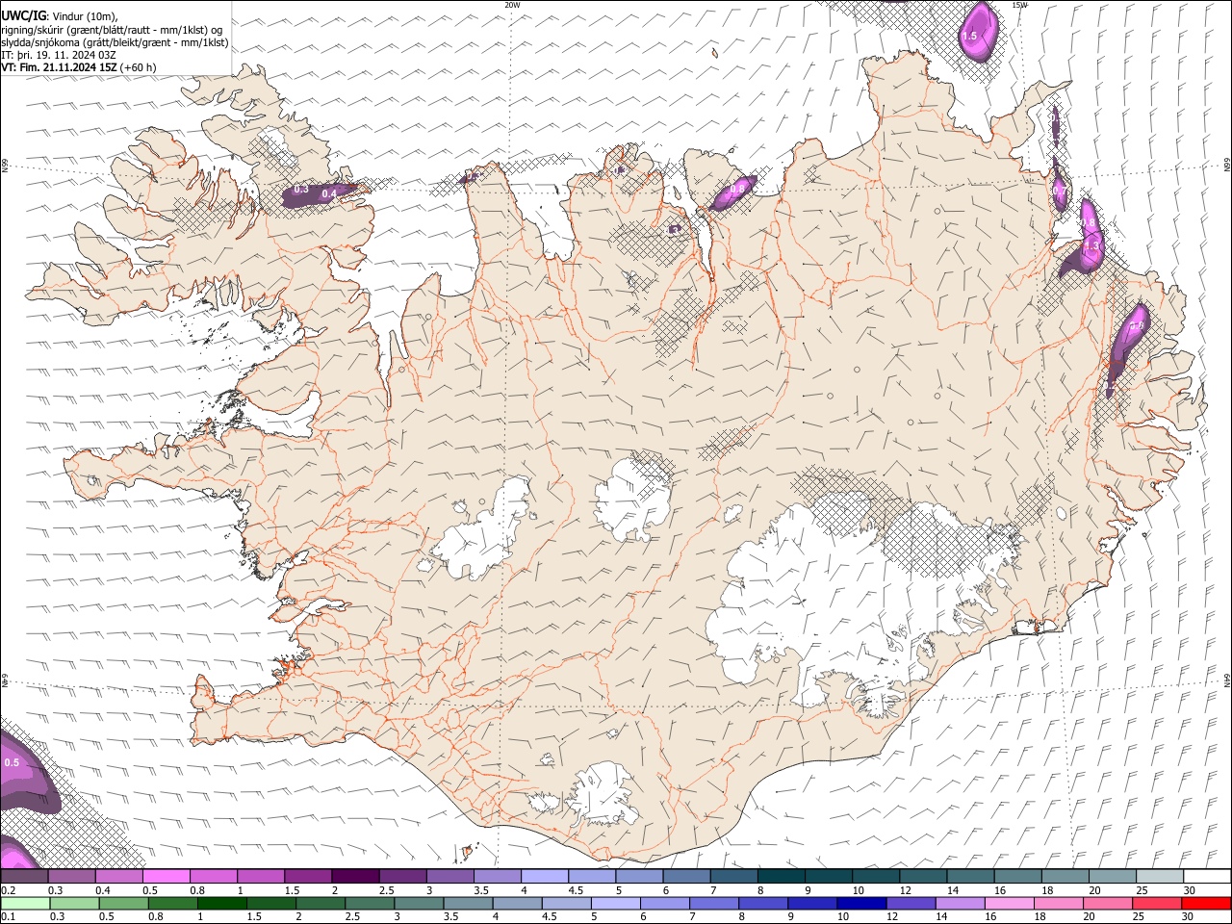This screenshot has height=924, width=1232.
Task: Select the darkest green rain swatch labeled 1
Action: pos(221,903)
